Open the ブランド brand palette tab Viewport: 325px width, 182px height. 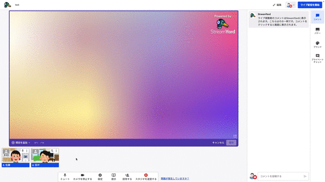point(317,44)
